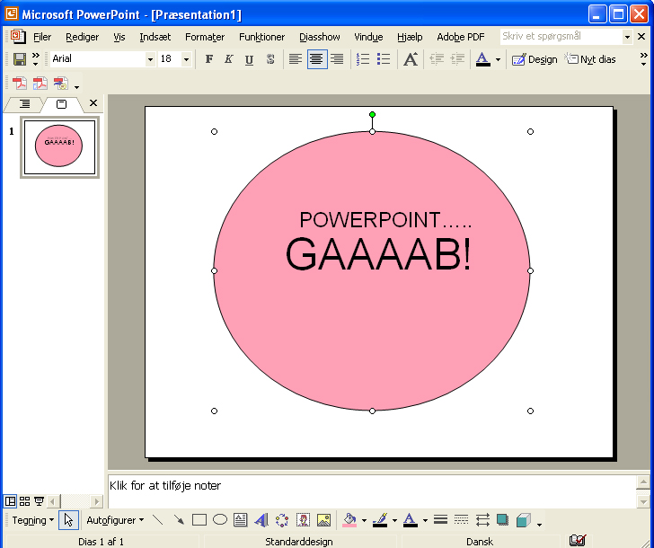The width and height of the screenshot is (654, 548).
Task: Open the Autofigurer shapes menu
Action: [115, 520]
